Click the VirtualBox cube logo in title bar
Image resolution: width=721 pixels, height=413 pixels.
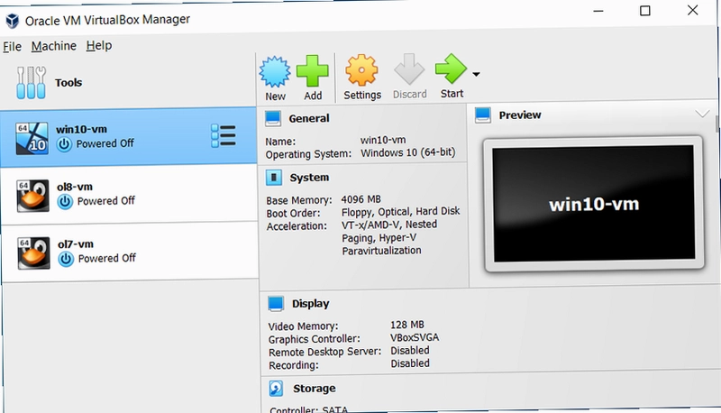pyautogui.click(x=13, y=21)
